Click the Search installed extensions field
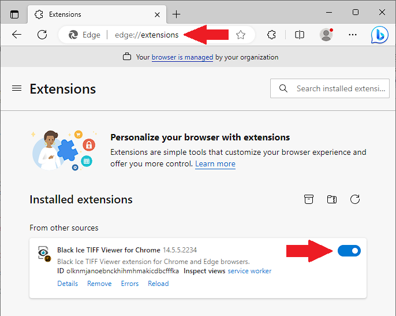The image size is (396, 316). point(330,88)
